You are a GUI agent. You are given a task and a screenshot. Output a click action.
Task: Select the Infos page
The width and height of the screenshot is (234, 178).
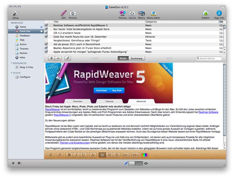[26, 57]
